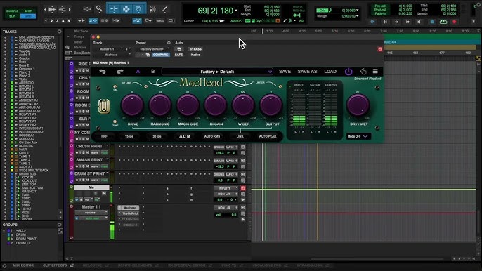Click the red target button in plug-in header
Viewport: 482px width, 271px height.
[x=379, y=49]
